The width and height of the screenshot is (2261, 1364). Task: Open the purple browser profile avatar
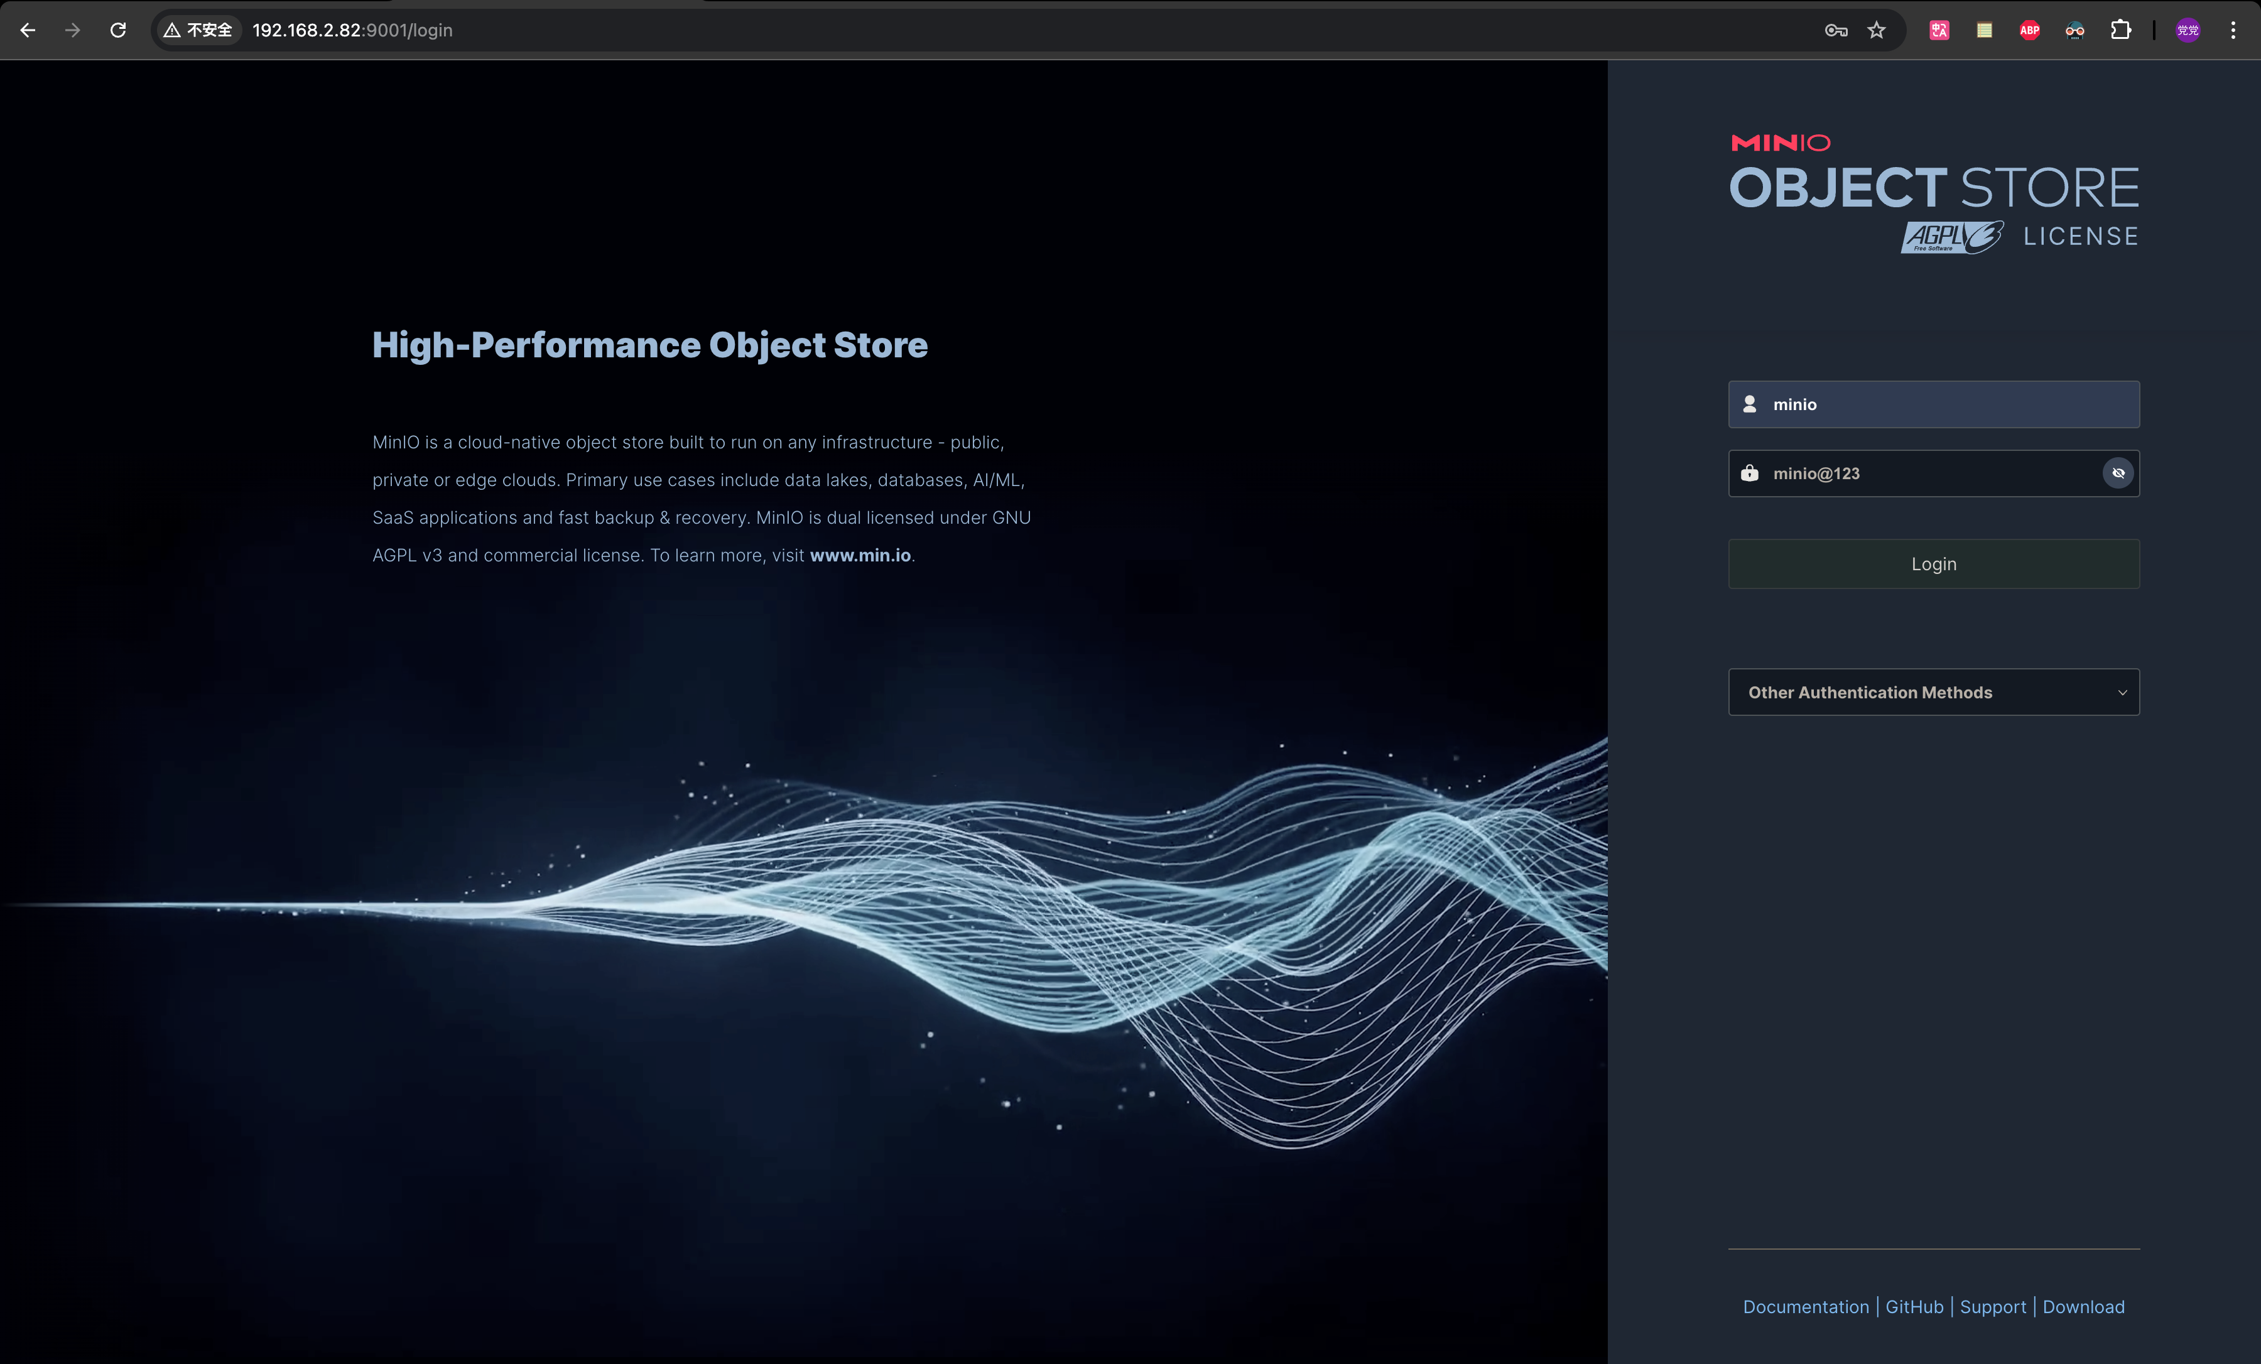(x=2188, y=30)
